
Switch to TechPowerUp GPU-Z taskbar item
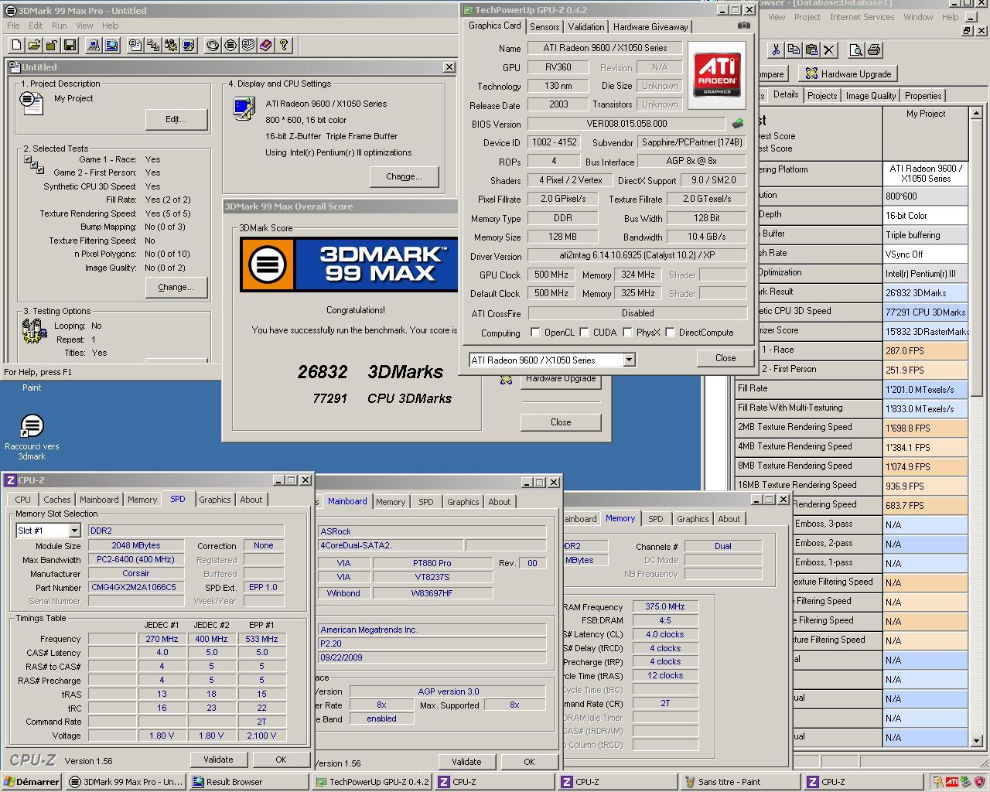(x=372, y=782)
